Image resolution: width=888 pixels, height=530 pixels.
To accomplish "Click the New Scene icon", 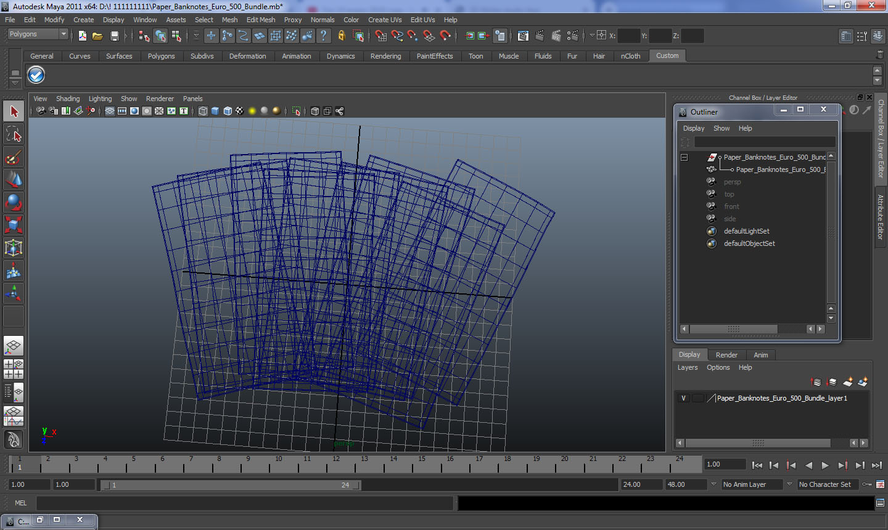I will (83, 36).
